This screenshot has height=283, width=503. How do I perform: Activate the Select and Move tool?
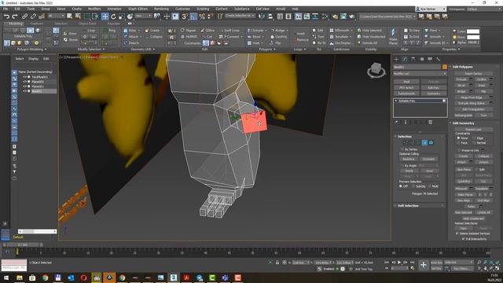click(105, 17)
